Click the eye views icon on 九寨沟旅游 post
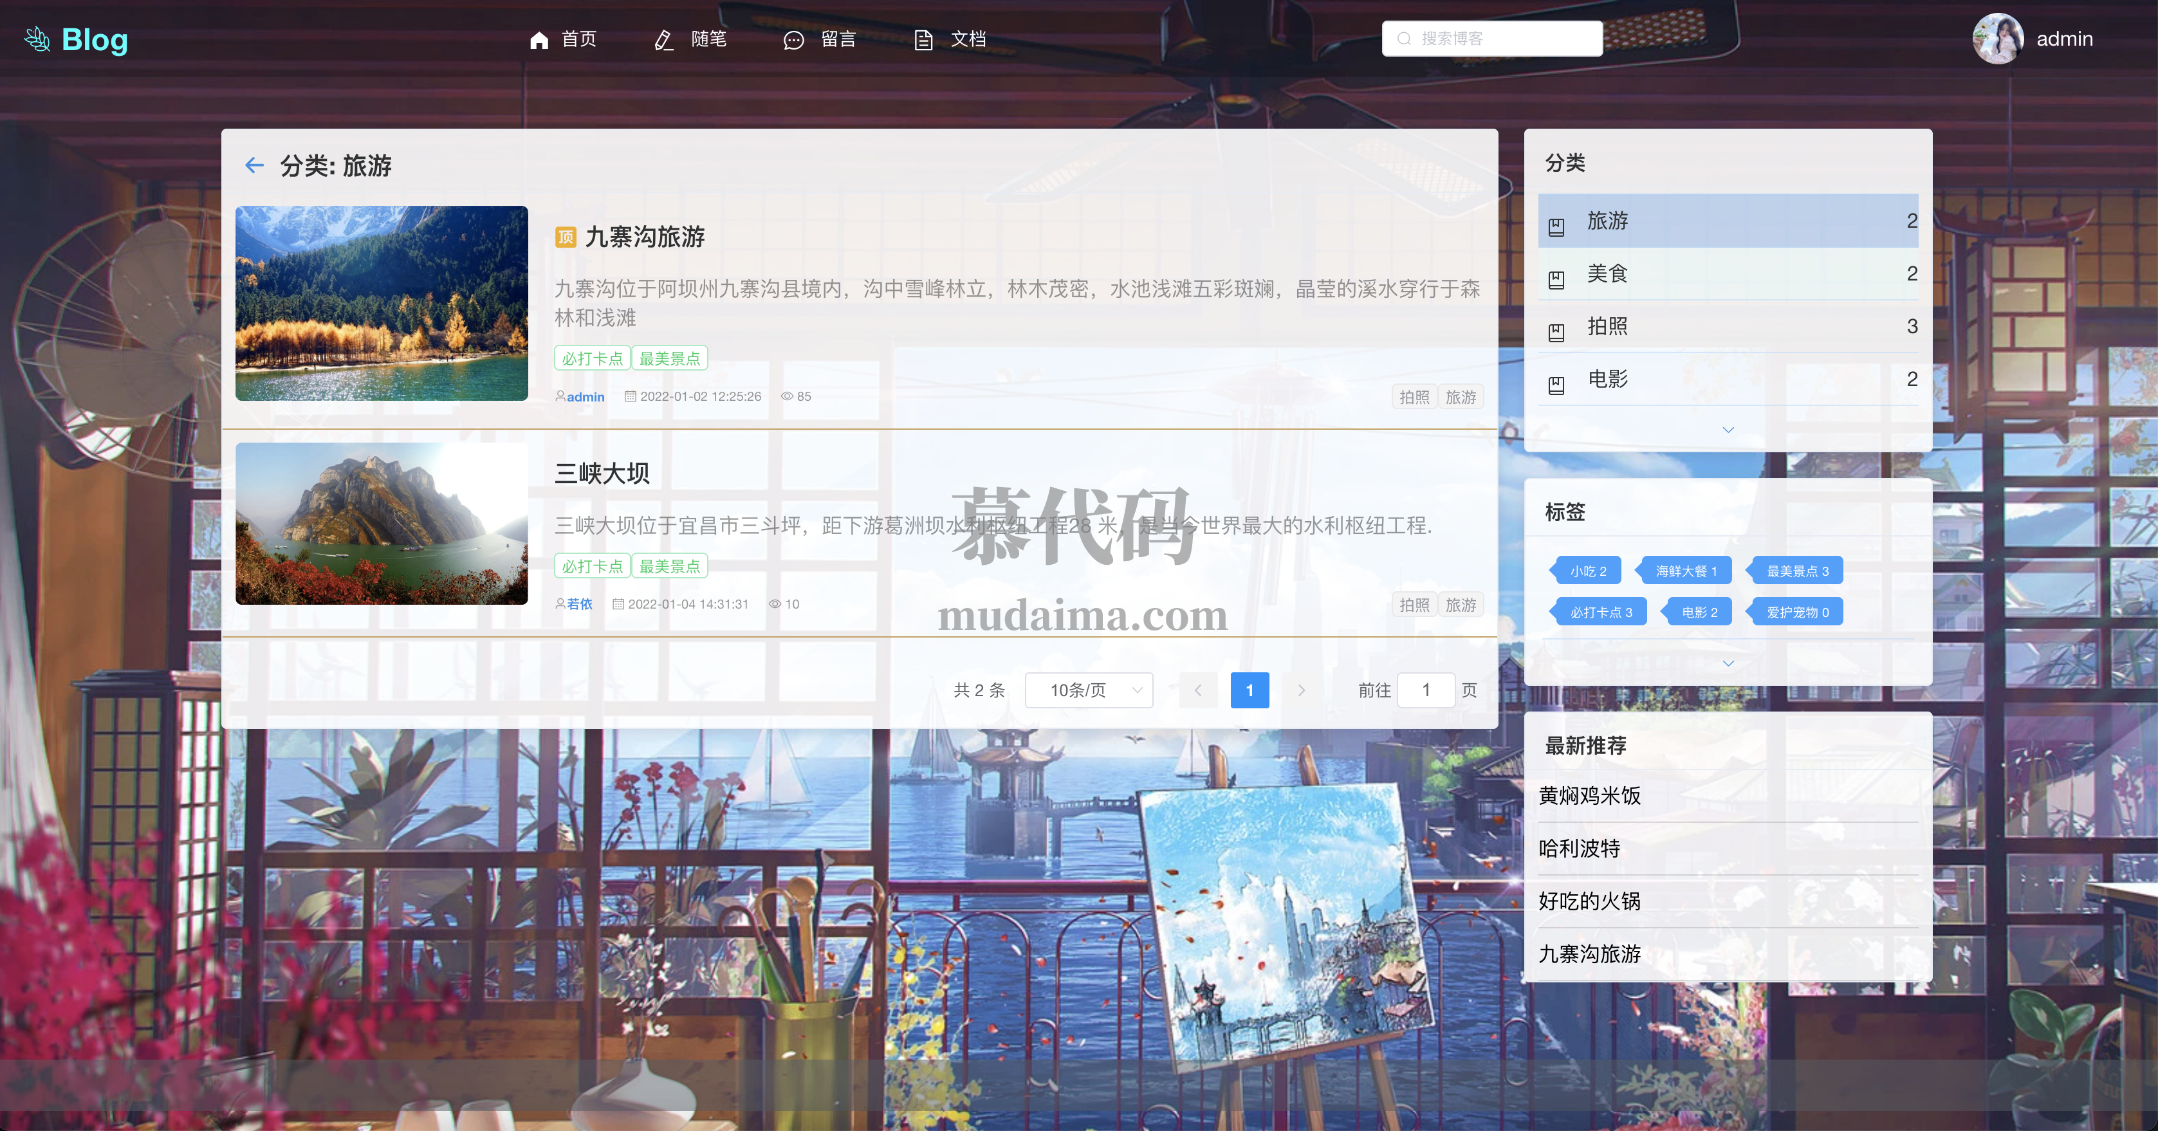The width and height of the screenshot is (2158, 1131). (787, 396)
